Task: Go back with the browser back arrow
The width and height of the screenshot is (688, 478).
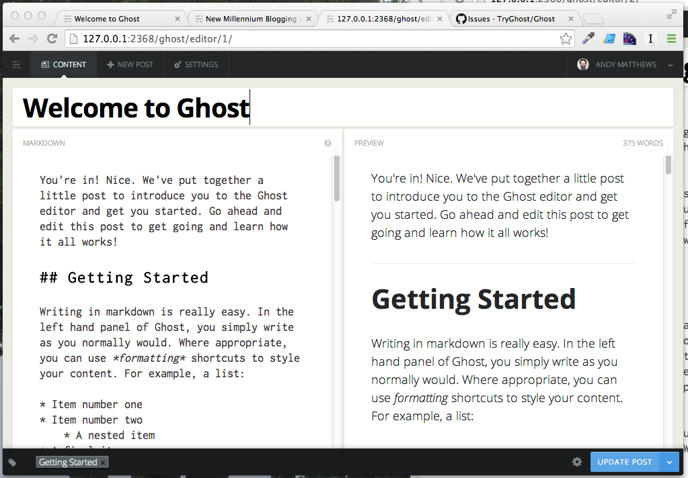Action: pyautogui.click(x=15, y=38)
